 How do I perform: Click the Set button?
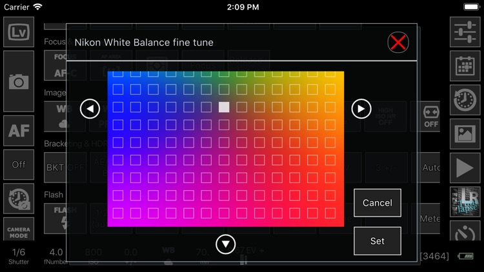[x=378, y=241]
